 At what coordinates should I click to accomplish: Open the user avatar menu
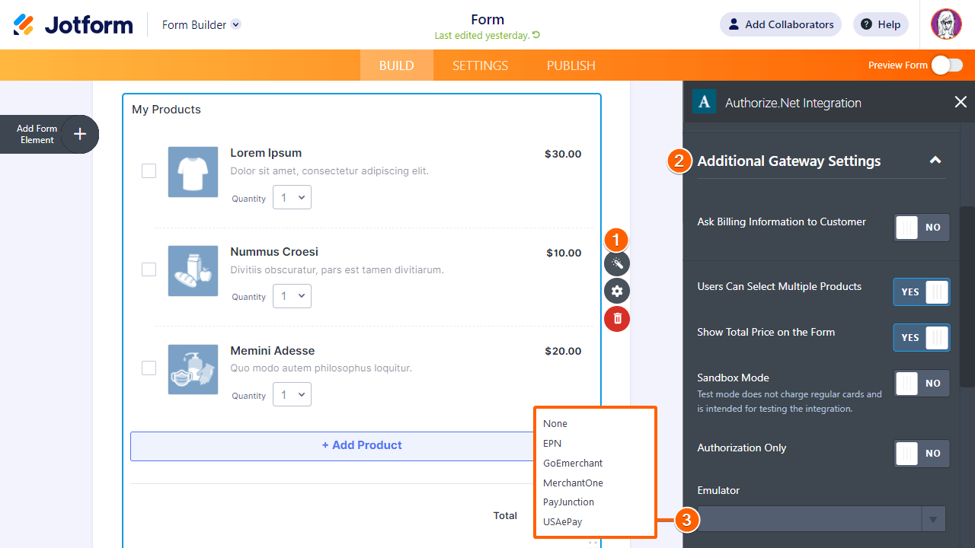pos(946,24)
